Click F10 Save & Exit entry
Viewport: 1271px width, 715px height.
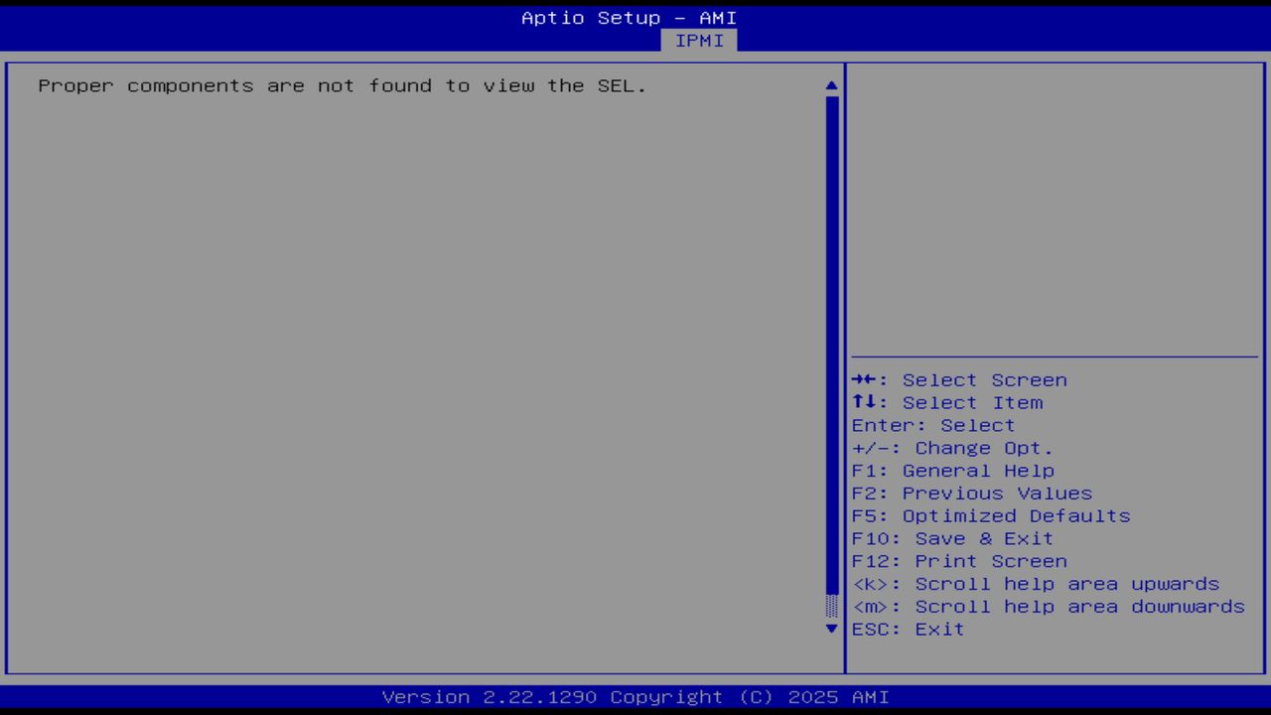pos(952,538)
